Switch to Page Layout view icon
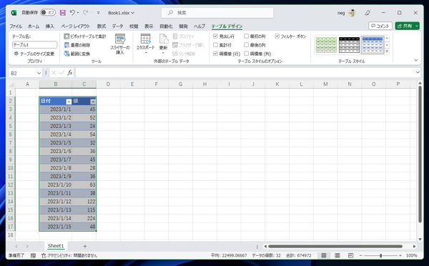 click(337, 255)
